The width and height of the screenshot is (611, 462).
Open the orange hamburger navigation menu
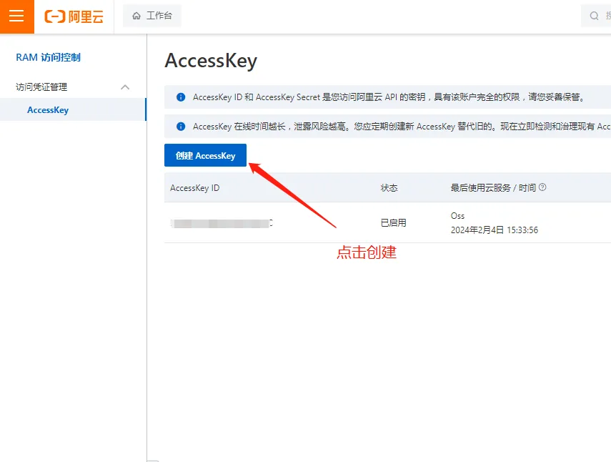coord(16,16)
